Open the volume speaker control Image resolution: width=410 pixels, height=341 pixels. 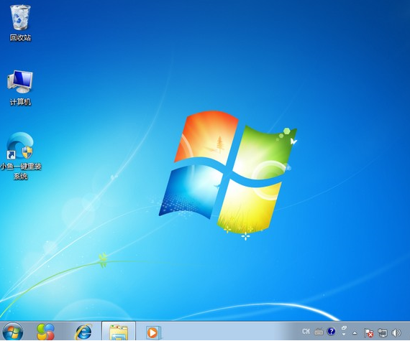click(396, 332)
